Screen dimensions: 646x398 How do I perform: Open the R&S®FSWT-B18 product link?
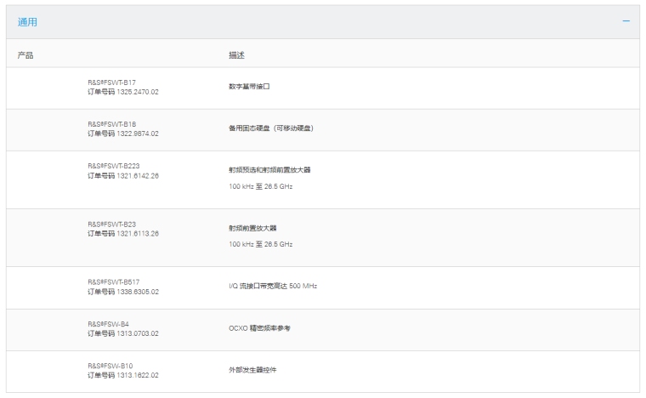[111, 124]
